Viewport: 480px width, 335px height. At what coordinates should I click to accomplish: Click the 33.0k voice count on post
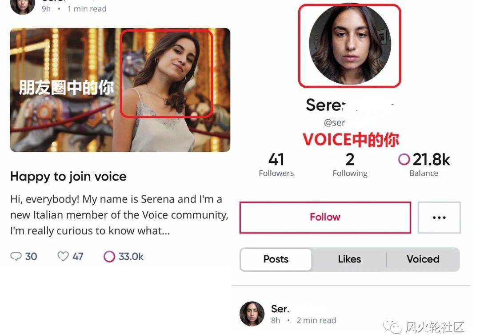(x=131, y=257)
